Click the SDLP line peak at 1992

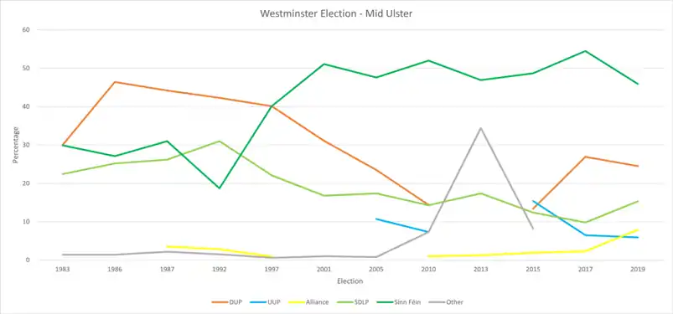point(220,142)
